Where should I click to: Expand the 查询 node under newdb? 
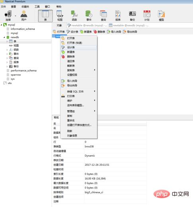pos(7,58)
